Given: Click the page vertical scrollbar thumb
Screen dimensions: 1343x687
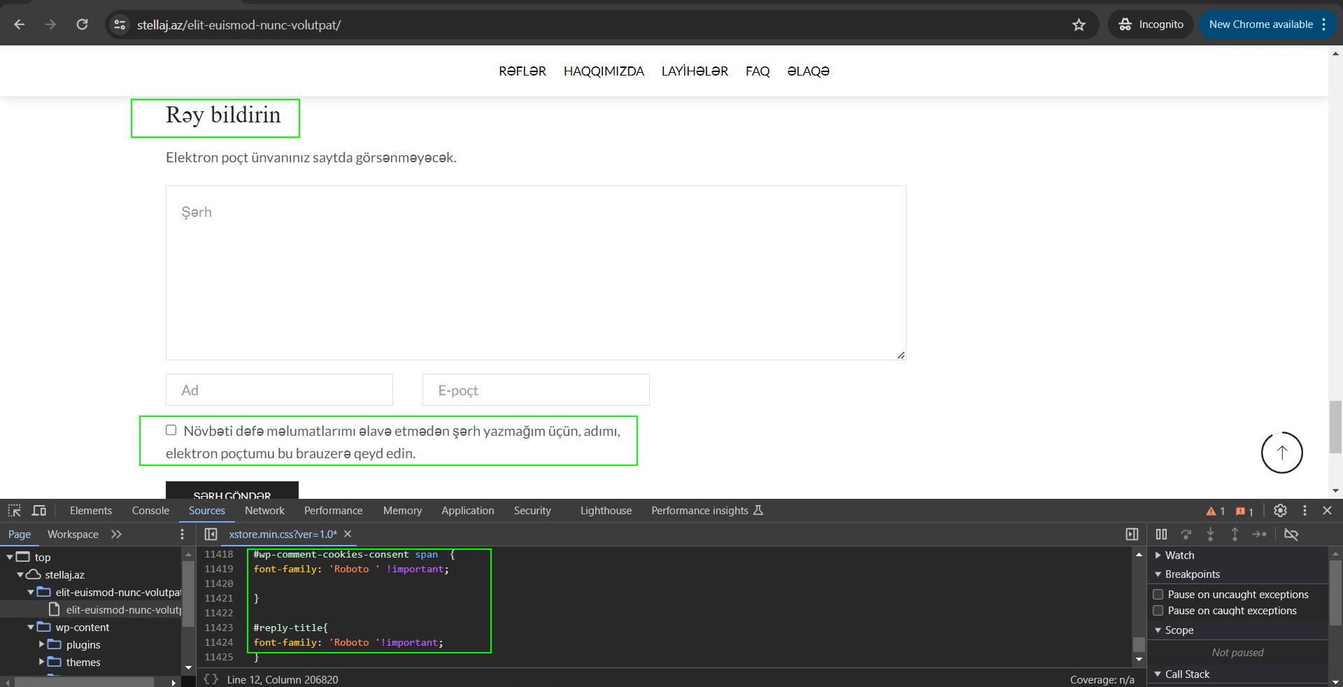Looking at the screenshot, I should pos(1335,427).
